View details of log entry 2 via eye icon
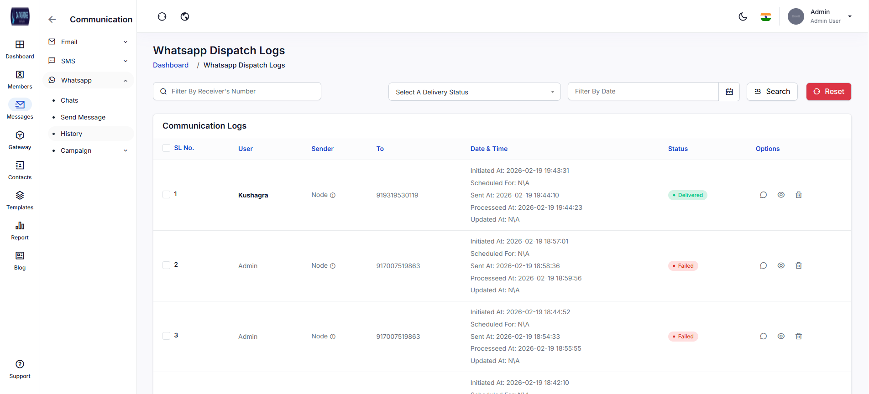The width and height of the screenshot is (869, 394). click(x=781, y=266)
